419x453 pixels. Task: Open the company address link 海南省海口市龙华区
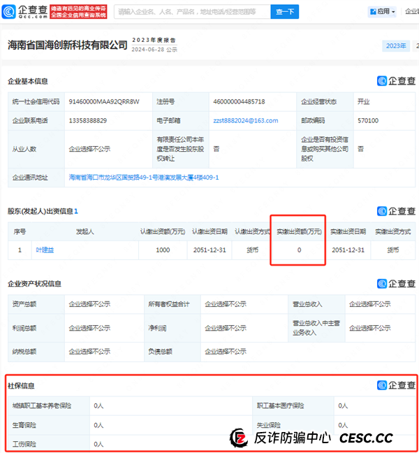coord(144,178)
